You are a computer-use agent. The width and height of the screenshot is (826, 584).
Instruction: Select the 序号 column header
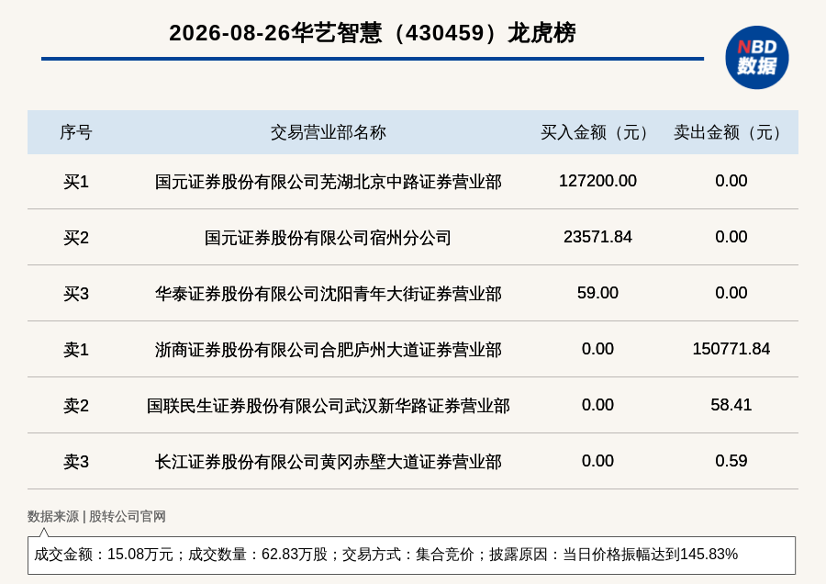[x=76, y=132]
